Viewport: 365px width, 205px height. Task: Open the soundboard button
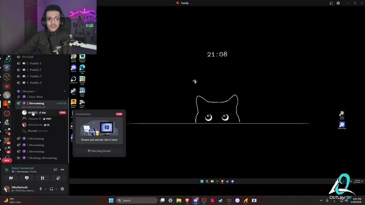[58, 178]
